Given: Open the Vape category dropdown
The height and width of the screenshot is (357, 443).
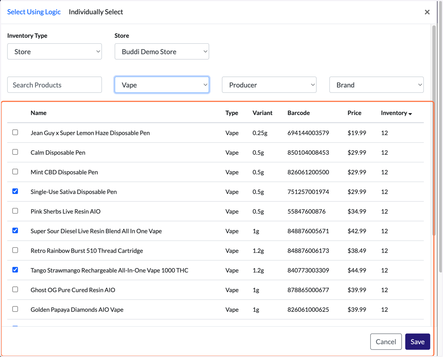Looking at the screenshot, I should (x=162, y=85).
